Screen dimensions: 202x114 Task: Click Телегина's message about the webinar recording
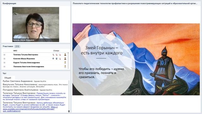(34, 107)
